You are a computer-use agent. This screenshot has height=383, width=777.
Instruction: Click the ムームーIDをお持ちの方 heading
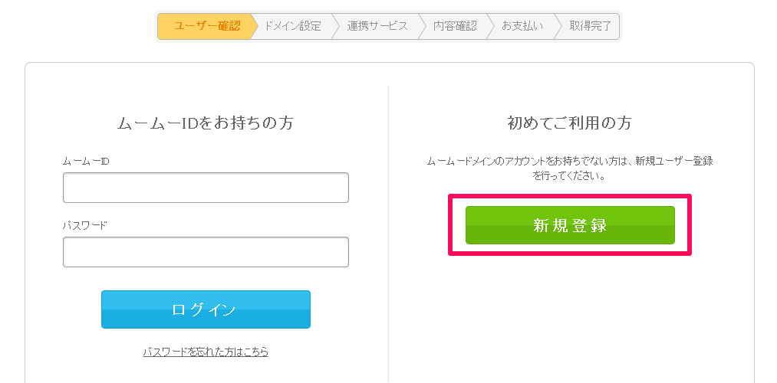(x=206, y=123)
